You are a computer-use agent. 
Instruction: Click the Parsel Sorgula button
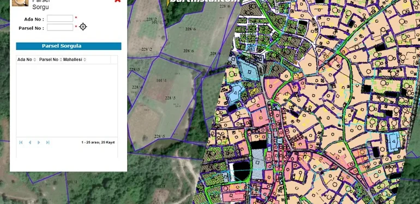point(69,46)
